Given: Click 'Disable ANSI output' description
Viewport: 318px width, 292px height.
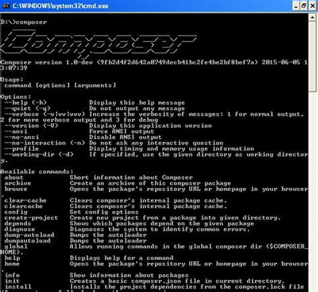Looking at the screenshot, I should pos(125,137).
